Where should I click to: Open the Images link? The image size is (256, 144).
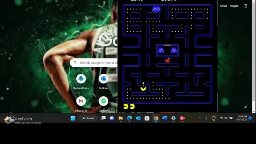click(234, 6)
